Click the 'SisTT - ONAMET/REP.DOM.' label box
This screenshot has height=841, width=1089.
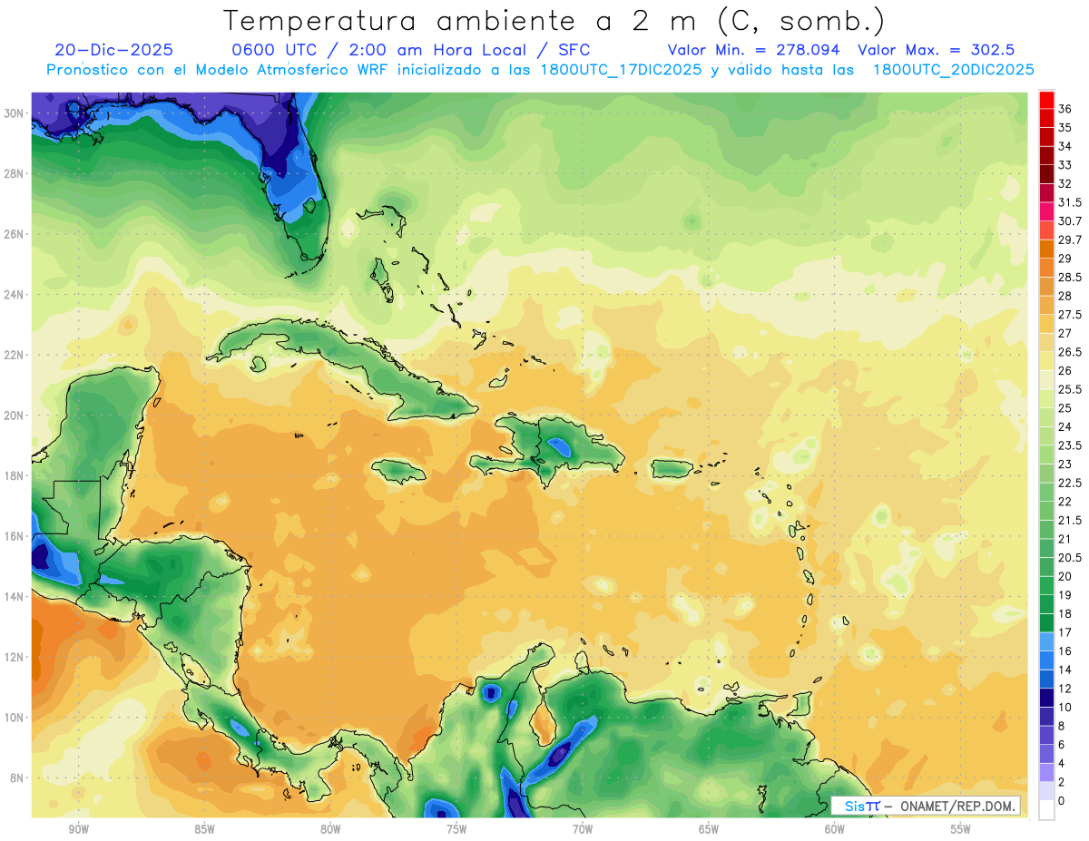(925, 806)
